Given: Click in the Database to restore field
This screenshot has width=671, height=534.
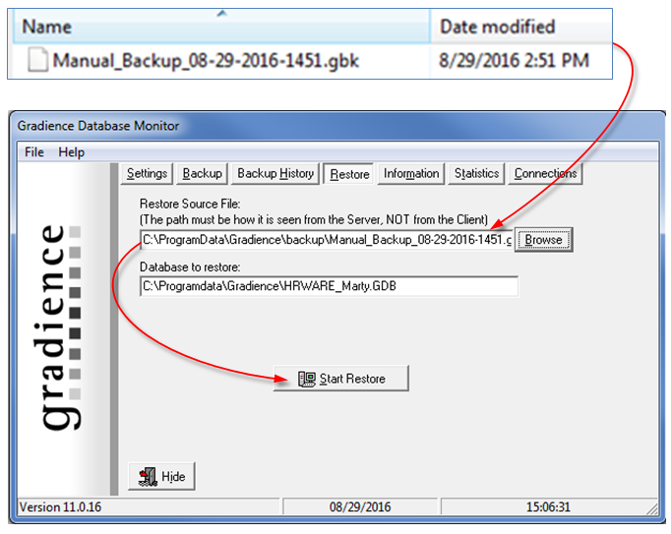Looking at the screenshot, I should click(x=329, y=286).
